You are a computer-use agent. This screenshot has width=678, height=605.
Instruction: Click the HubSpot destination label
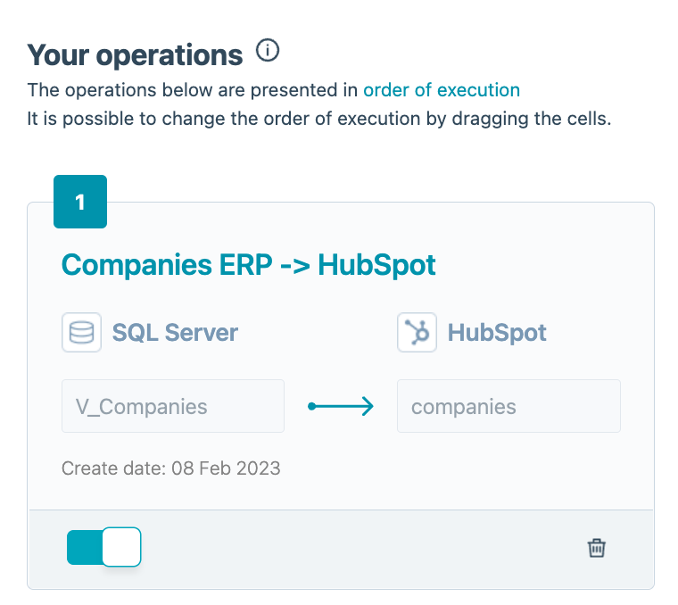[497, 333]
